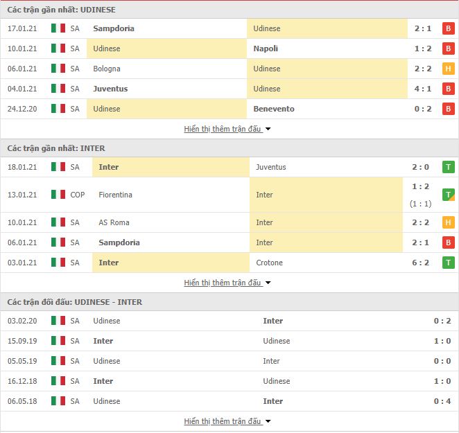This screenshot has height=433, width=459.
Task: Click the green T badge for Inter–Crotone
Action: pyautogui.click(x=448, y=263)
